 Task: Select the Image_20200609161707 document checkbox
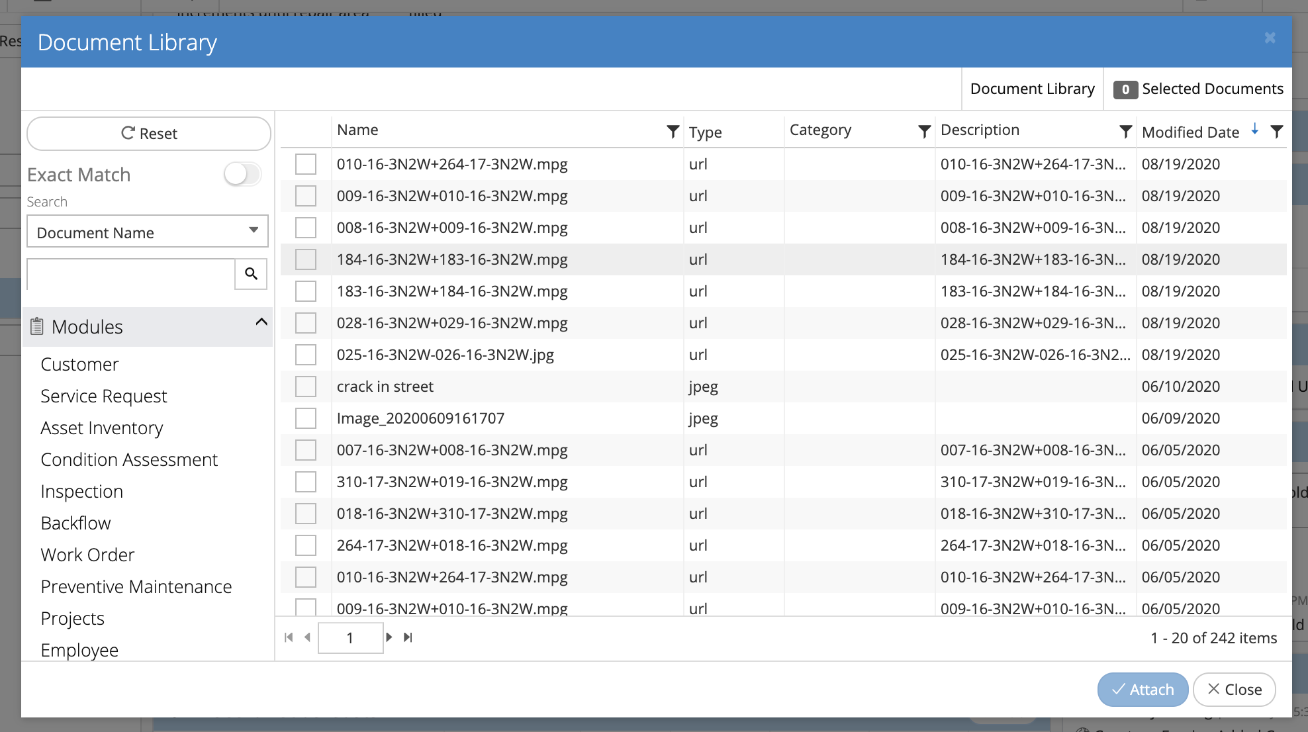pos(306,418)
